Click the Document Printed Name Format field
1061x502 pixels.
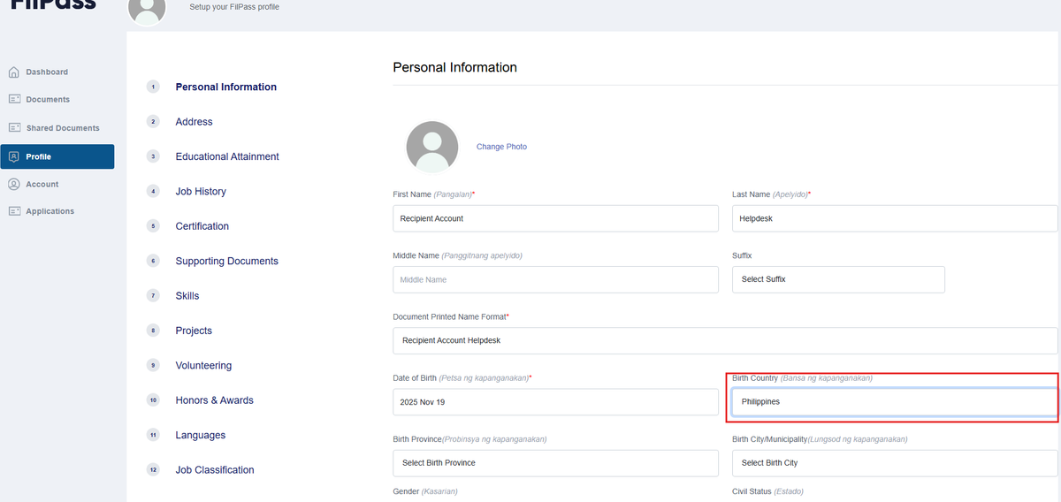(x=725, y=340)
